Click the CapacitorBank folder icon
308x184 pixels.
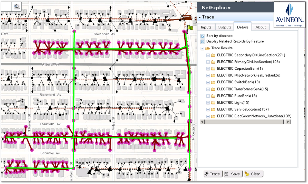(x=213, y=69)
